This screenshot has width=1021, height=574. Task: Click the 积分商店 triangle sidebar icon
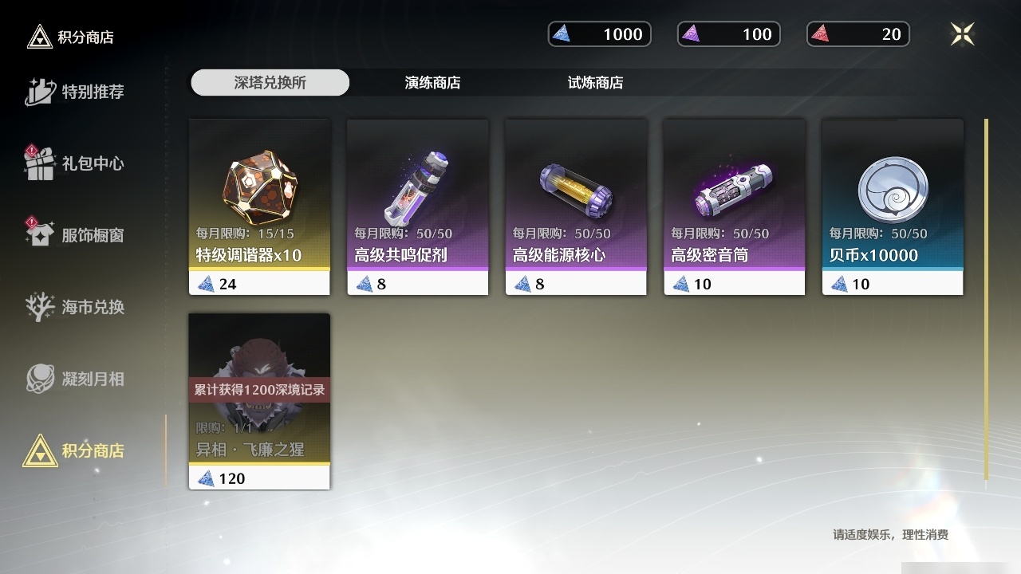(x=40, y=450)
